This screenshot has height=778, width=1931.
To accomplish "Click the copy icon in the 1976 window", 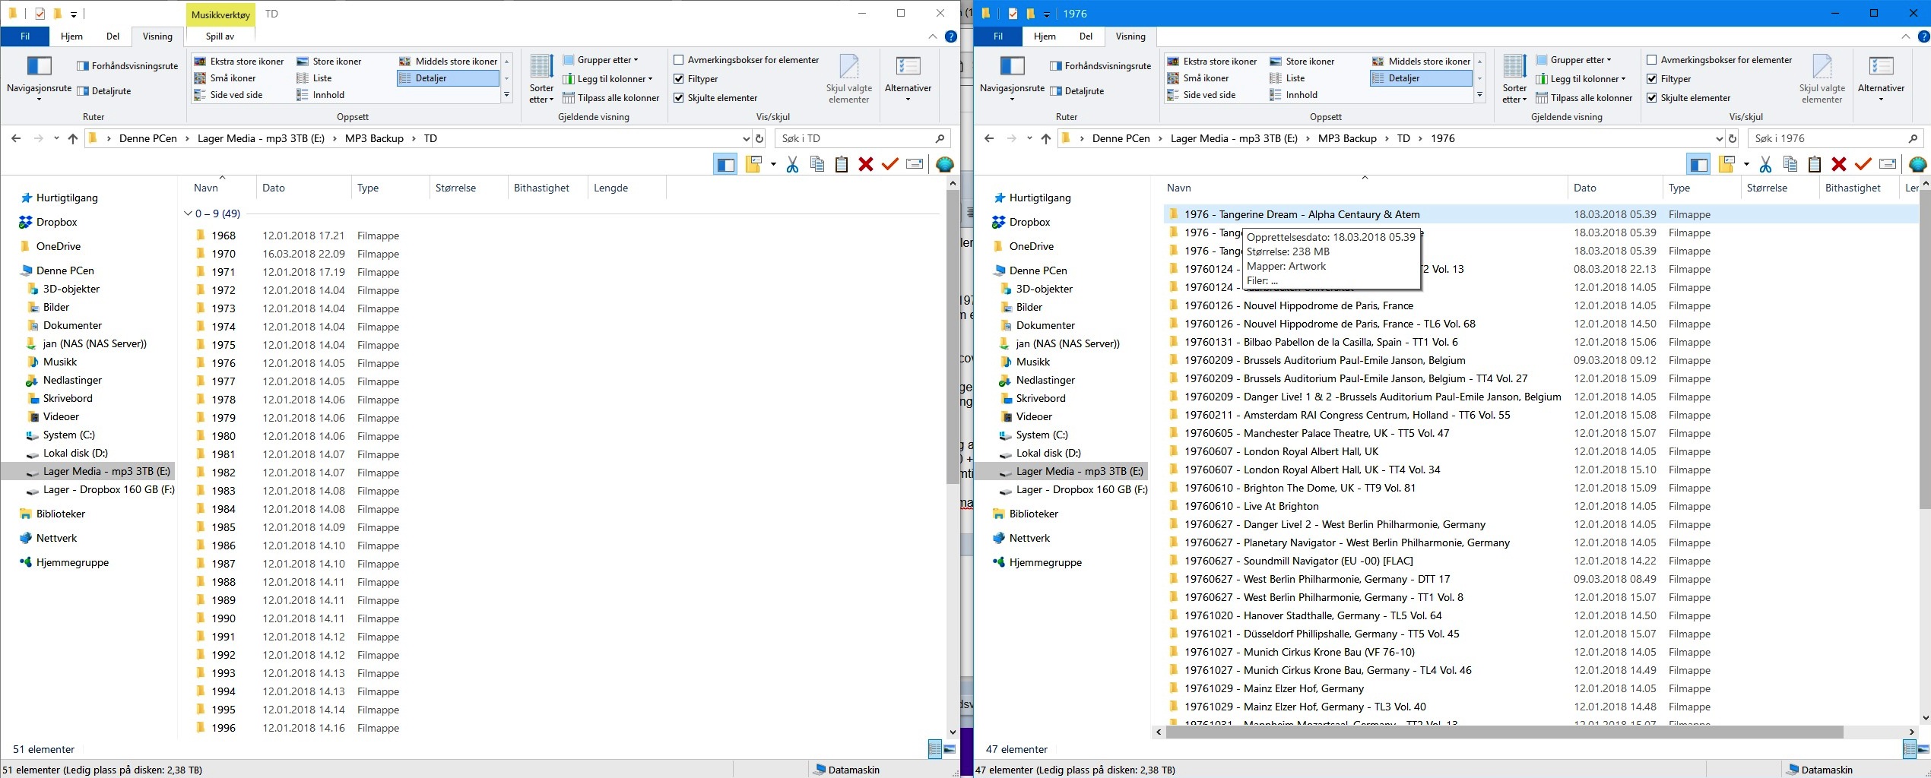I will 1790,164.
